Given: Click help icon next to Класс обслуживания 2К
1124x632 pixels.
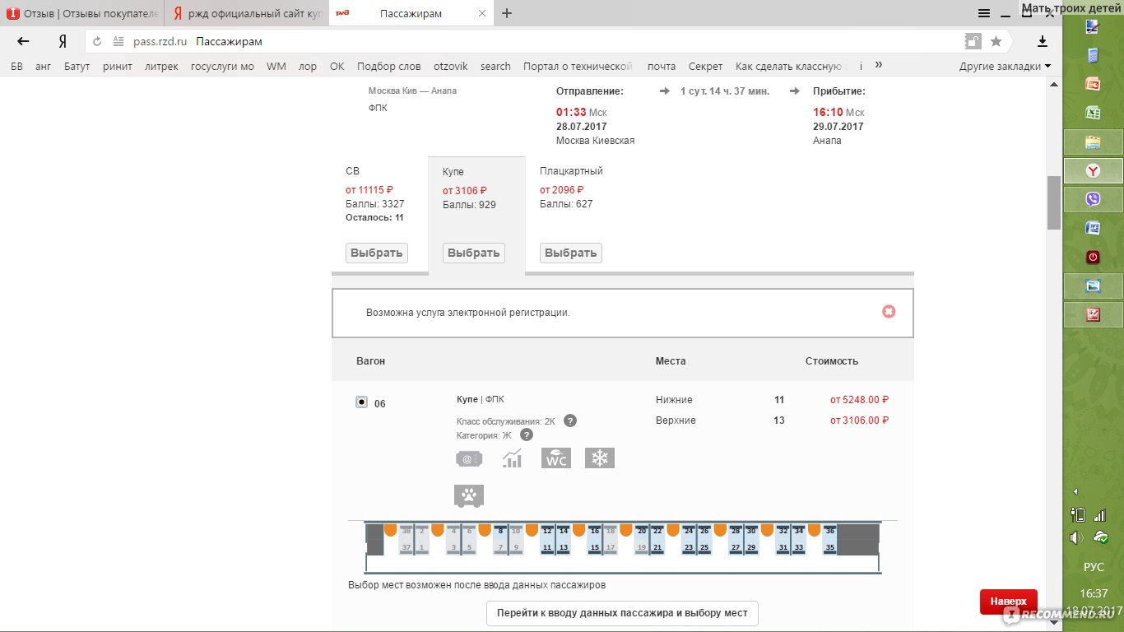Looking at the screenshot, I should pos(570,421).
